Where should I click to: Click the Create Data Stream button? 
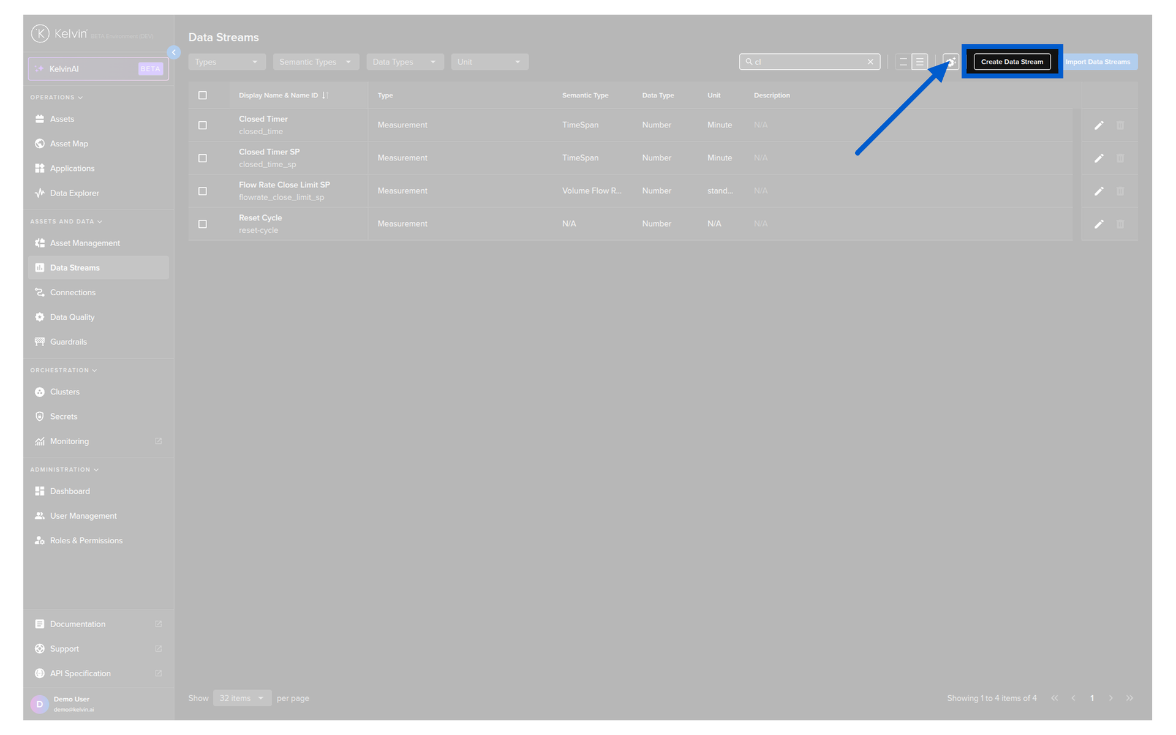[1011, 62]
